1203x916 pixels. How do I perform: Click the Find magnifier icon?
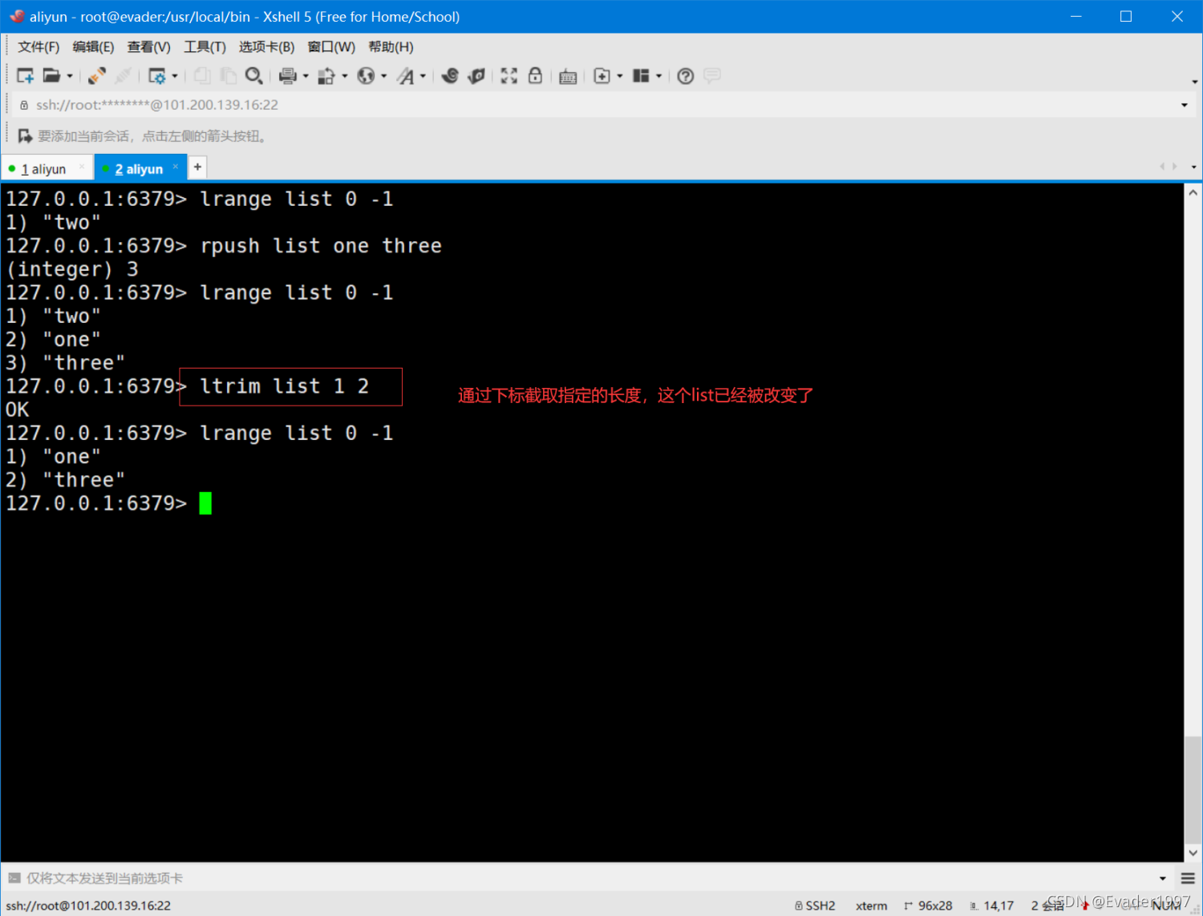254,76
